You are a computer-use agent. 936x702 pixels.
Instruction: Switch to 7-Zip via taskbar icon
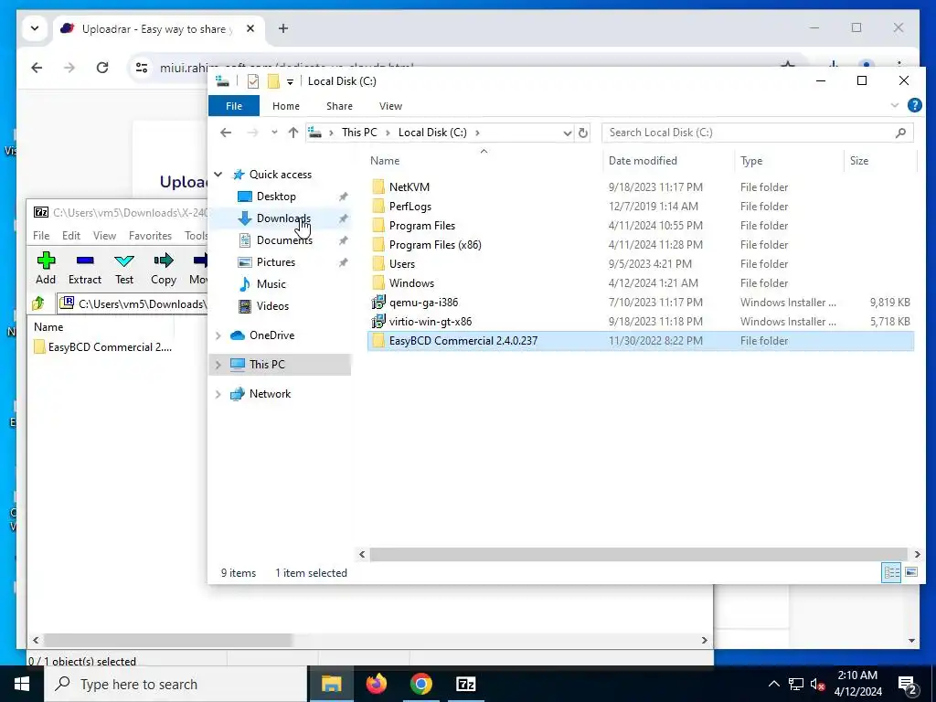pos(465,684)
